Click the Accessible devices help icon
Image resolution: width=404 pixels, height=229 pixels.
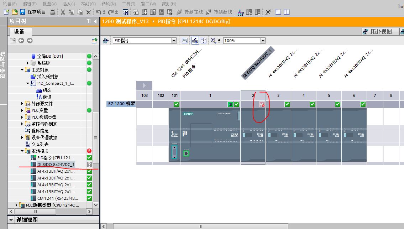click(241, 12)
